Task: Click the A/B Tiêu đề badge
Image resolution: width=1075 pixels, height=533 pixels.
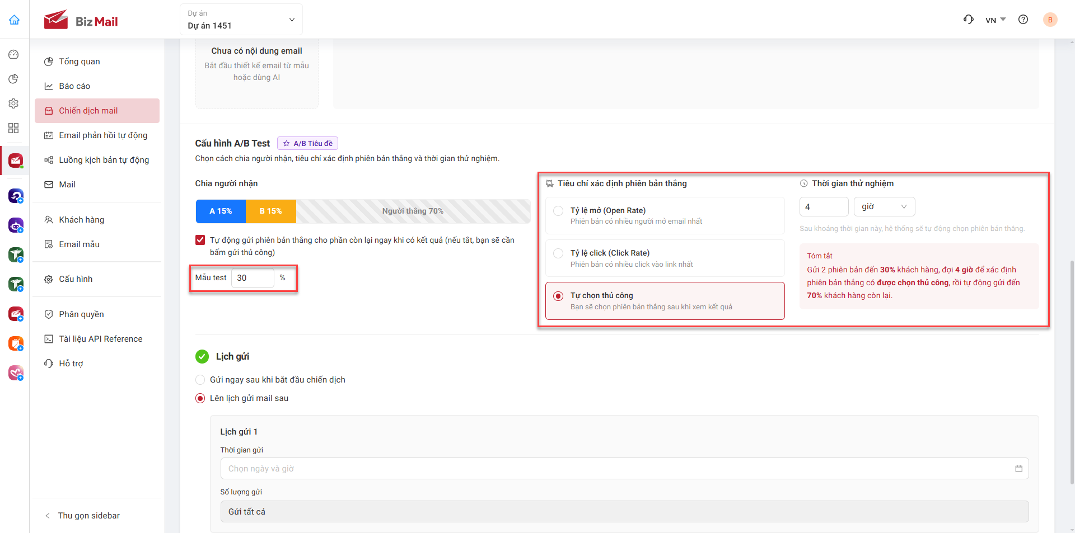Action: [307, 143]
